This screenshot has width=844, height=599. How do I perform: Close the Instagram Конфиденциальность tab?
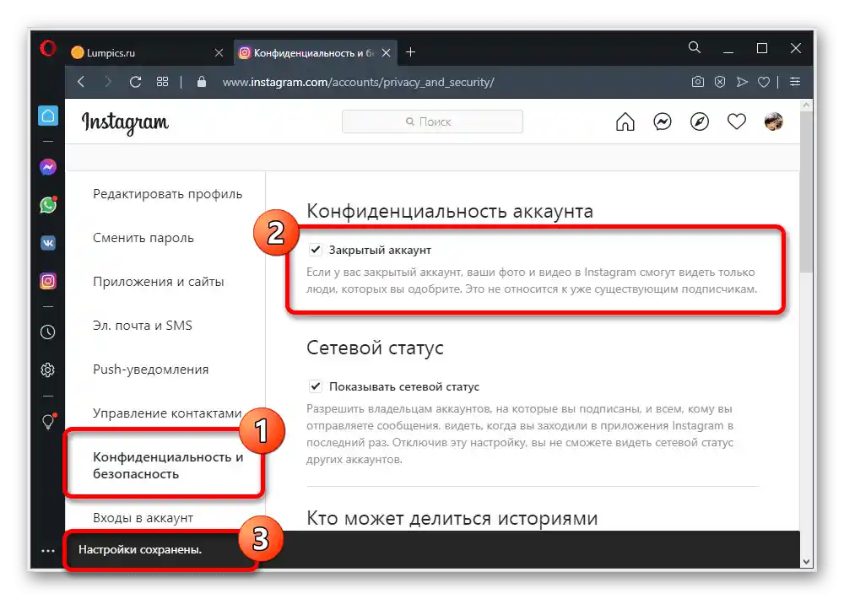point(386,53)
